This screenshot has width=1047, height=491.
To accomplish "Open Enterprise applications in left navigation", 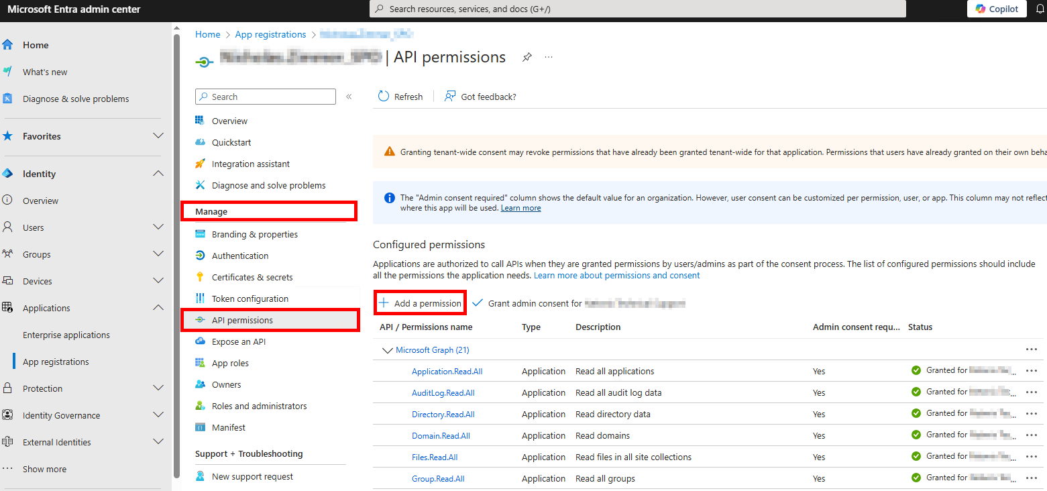I will click(x=66, y=335).
